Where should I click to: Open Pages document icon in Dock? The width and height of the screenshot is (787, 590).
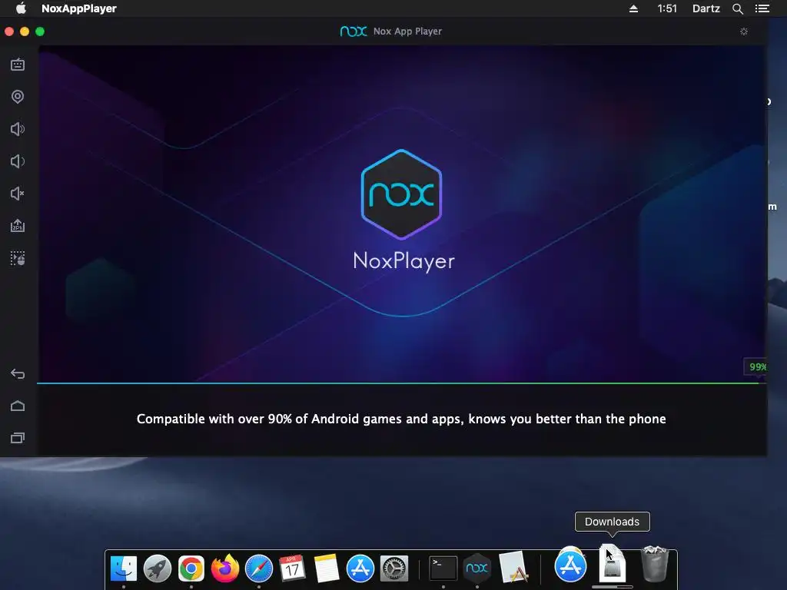pos(512,567)
